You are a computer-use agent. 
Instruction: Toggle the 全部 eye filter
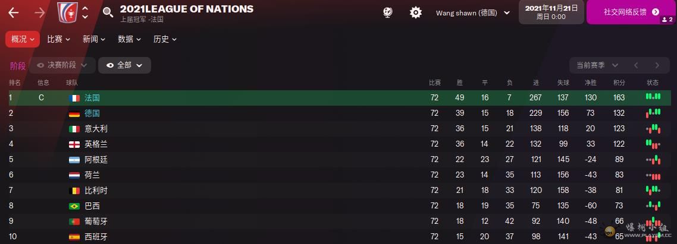(124, 65)
